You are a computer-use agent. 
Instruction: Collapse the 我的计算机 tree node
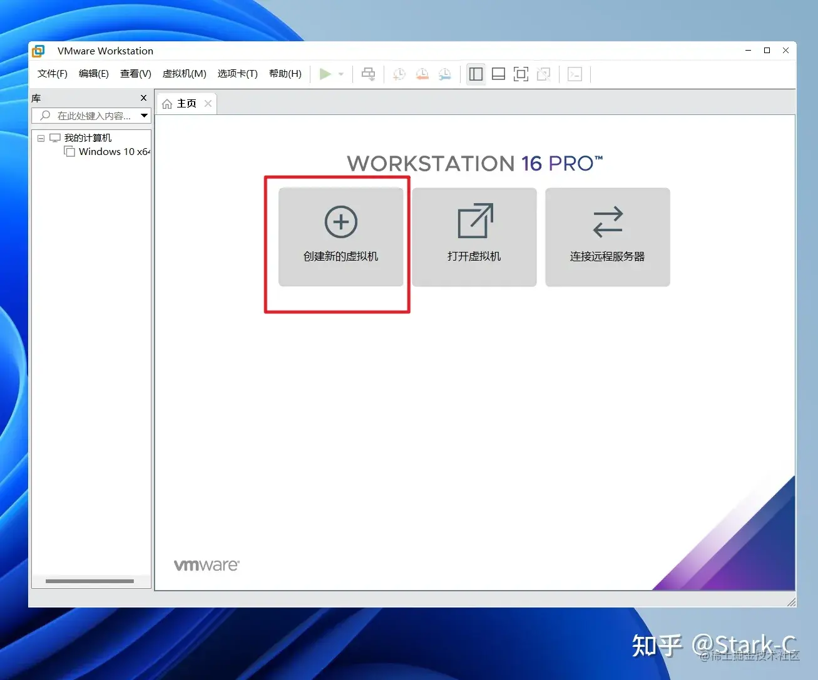[41, 138]
